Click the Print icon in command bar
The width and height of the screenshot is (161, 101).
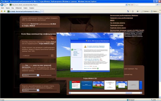(x=138, y=11)
